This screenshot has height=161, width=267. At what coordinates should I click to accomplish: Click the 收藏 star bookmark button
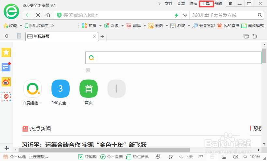10,26
